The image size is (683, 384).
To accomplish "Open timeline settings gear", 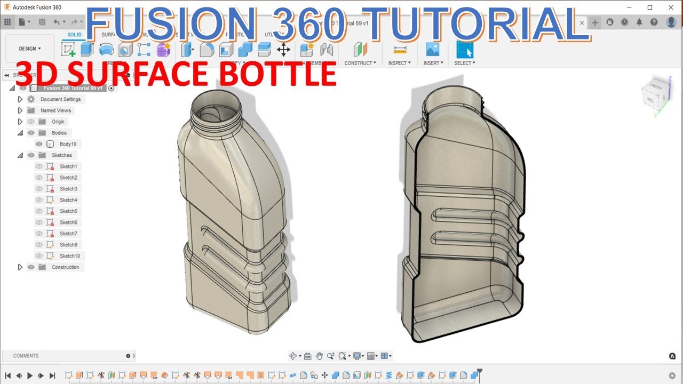I will (x=672, y=375).
